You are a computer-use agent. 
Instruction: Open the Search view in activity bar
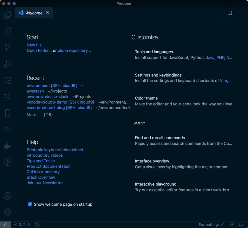click(x=7, y=31)
